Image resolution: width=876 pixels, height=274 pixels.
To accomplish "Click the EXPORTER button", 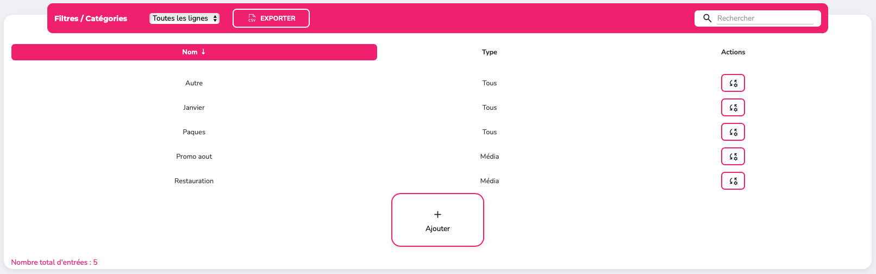I will [271, 18].
